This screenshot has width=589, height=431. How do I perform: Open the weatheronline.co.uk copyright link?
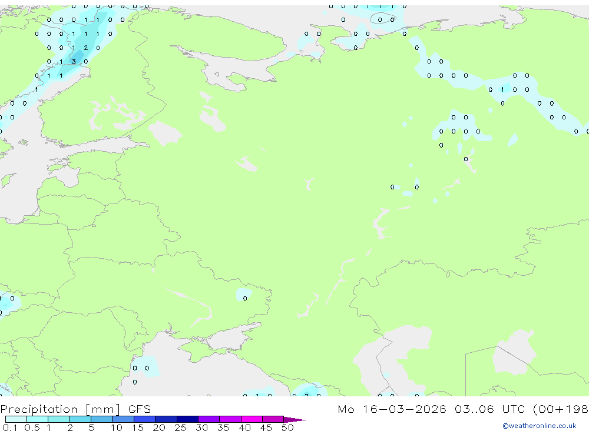pyautogui.click(x=539, y=426)
